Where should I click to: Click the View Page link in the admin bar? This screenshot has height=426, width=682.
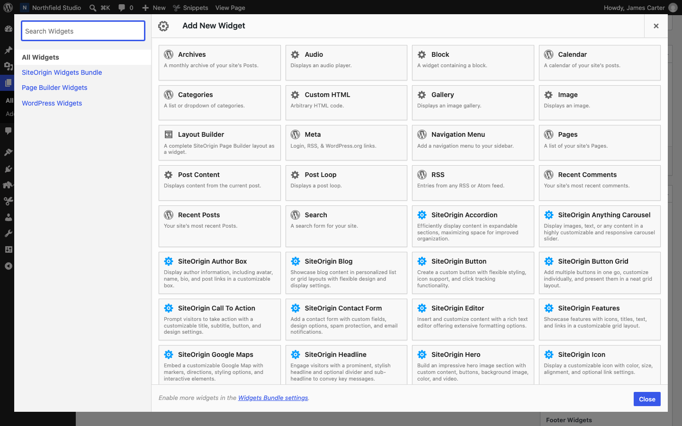point(230,8)
